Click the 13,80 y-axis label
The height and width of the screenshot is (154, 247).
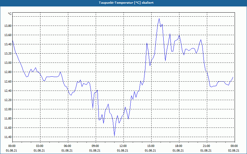tap(8, 26)
